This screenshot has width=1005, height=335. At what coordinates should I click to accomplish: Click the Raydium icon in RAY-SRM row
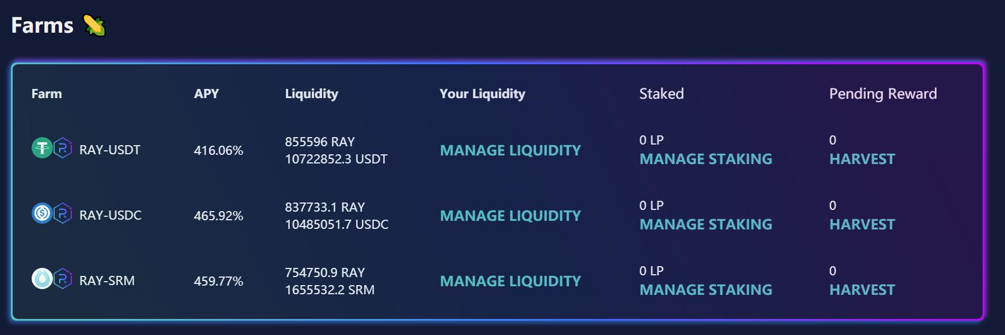point(63,279)
